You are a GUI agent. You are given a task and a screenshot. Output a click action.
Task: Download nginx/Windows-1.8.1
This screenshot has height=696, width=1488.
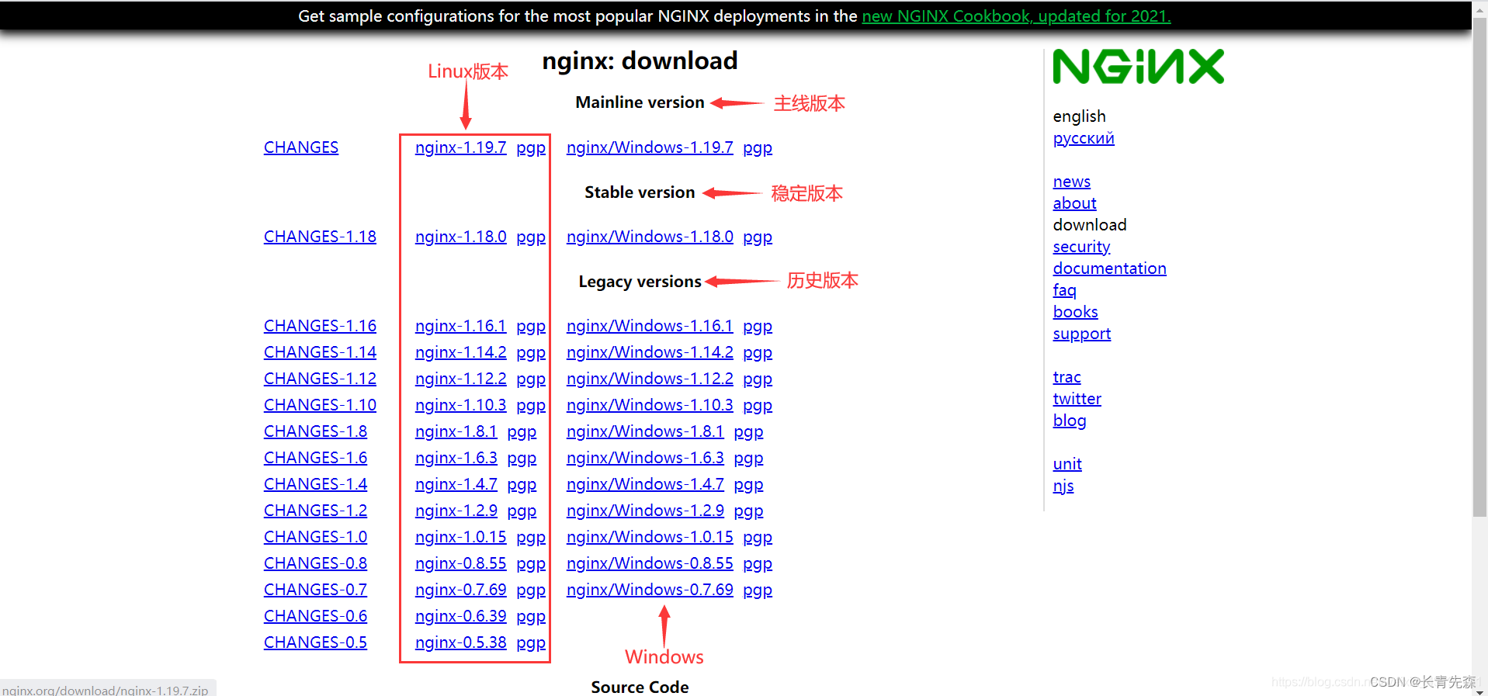[645, 431]
